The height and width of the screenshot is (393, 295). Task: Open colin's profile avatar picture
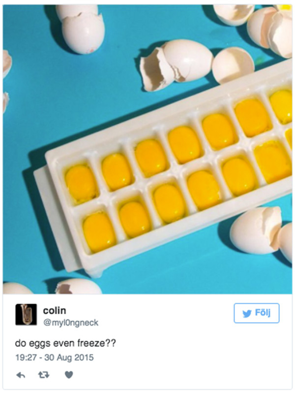point(26,314)
